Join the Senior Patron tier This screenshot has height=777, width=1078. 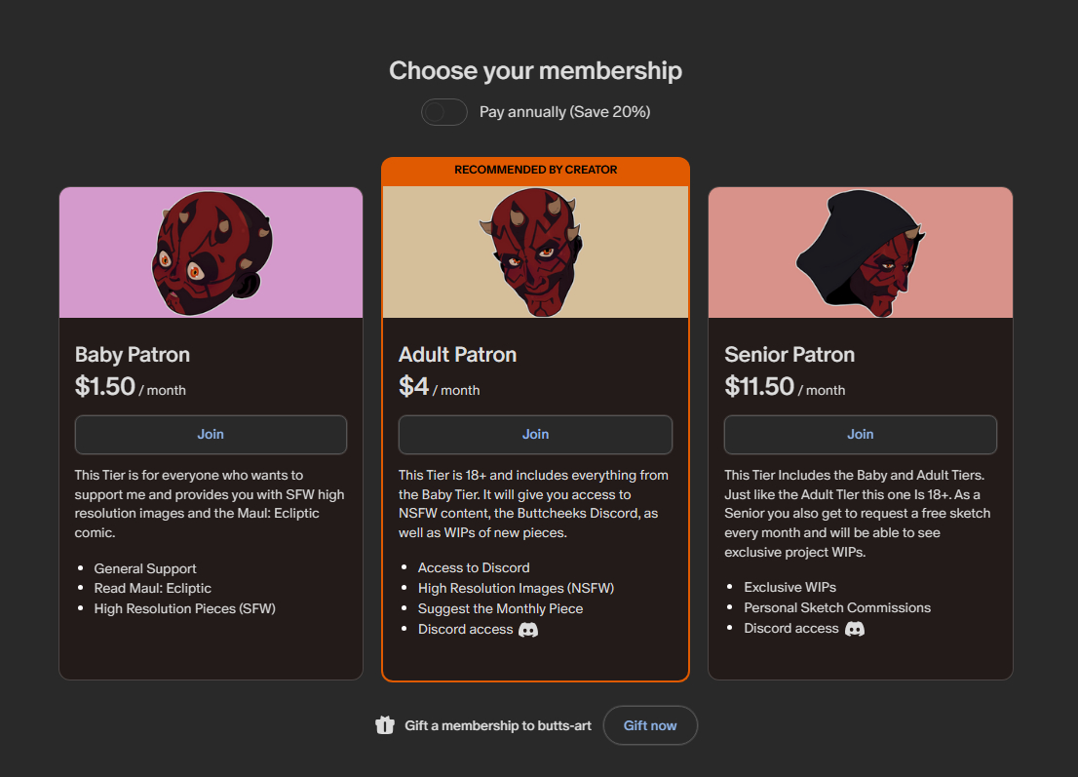(860, 435)
